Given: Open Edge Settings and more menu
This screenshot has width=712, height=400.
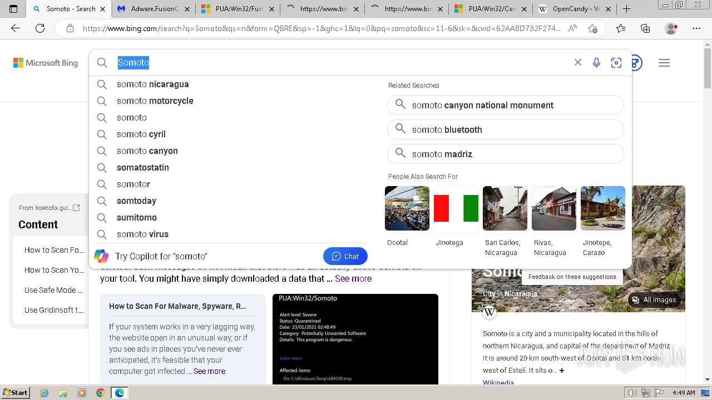Looking at the screenshot, I should [x=696, y=28].
